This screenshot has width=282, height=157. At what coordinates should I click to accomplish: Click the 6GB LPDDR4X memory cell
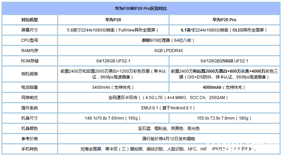pyautogui.click(x=169, y=51)
